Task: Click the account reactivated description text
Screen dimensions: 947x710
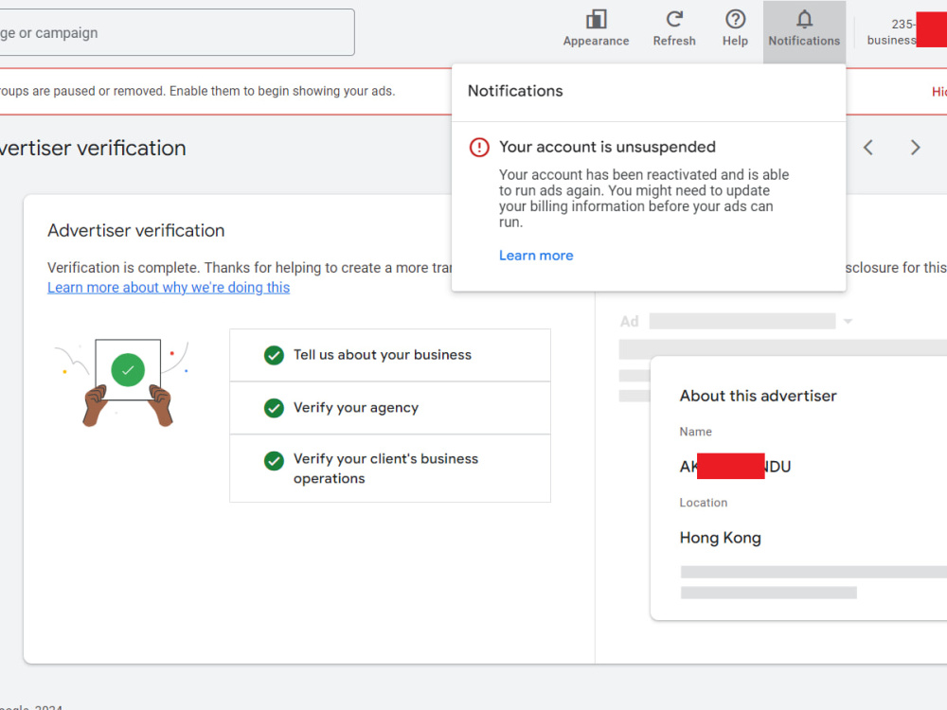Action: 644,198
